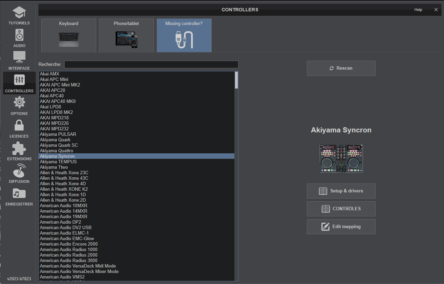Select the Missing controller? tab
Viewport: 444px width, 284px height.
pos(184,35)
